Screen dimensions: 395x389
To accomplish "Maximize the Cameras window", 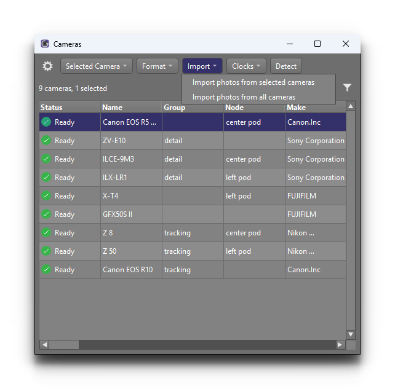I will tap(317, 44).
